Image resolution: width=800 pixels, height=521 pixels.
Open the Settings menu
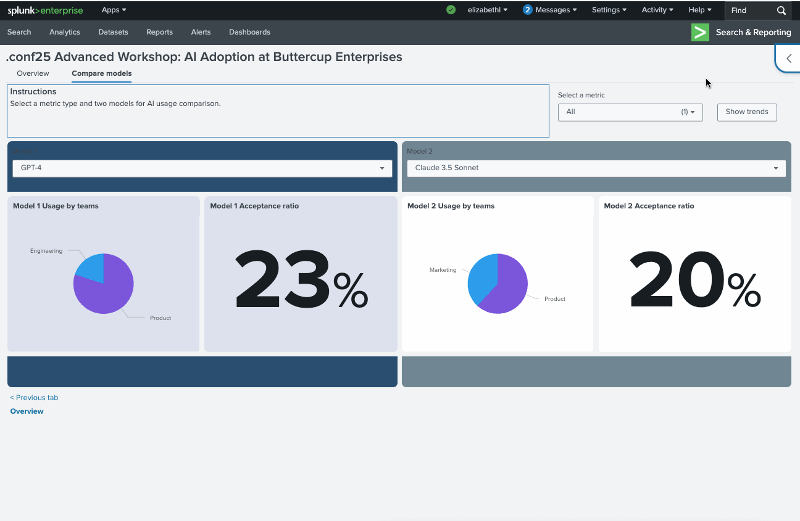click(609, 10)
